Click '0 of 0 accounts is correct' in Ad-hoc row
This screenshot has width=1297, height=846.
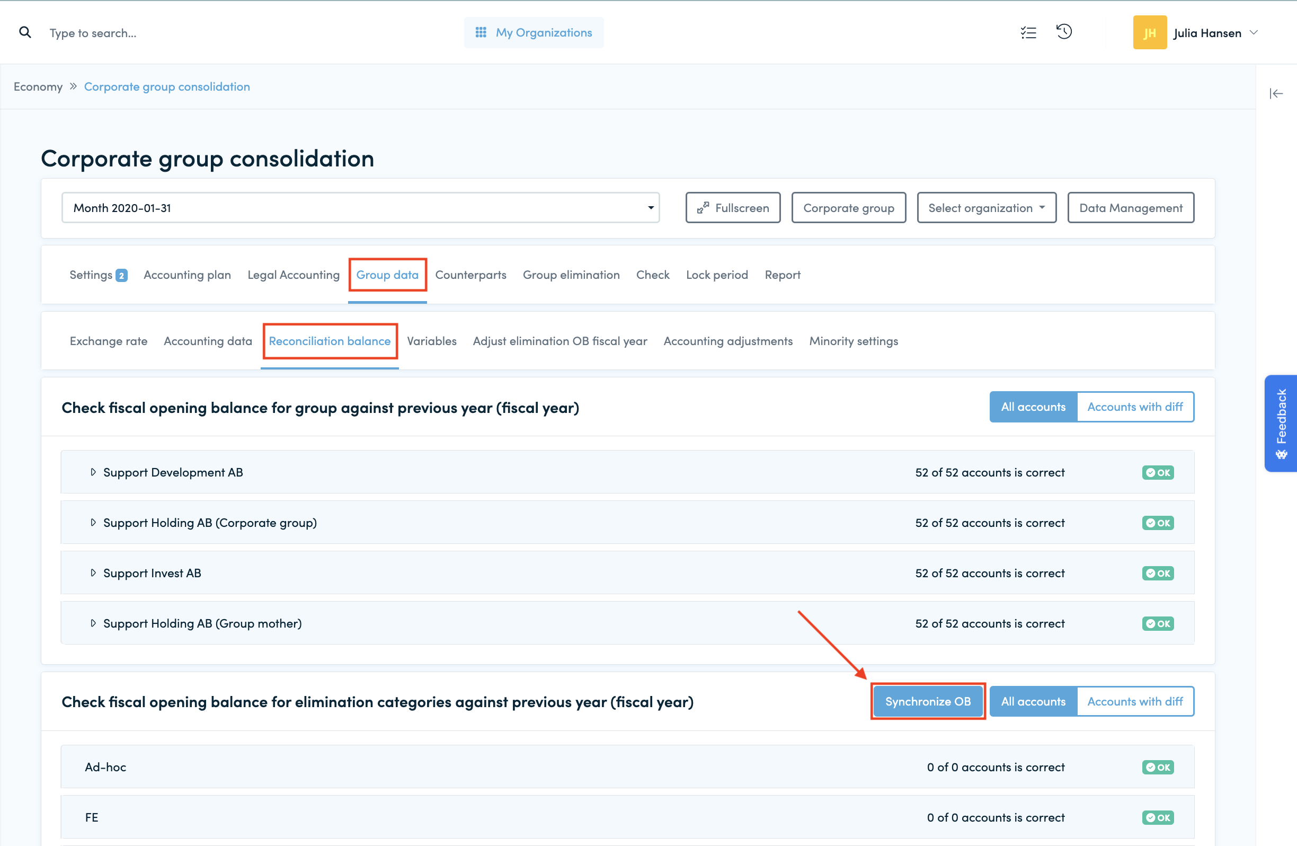point(996,768)
